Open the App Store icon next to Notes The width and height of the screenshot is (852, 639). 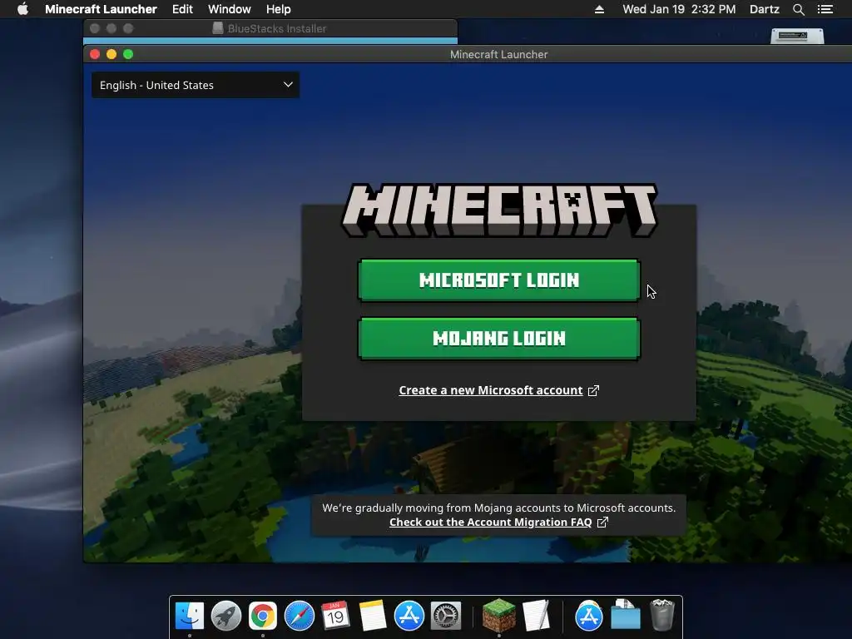click(x=409, y=616)
